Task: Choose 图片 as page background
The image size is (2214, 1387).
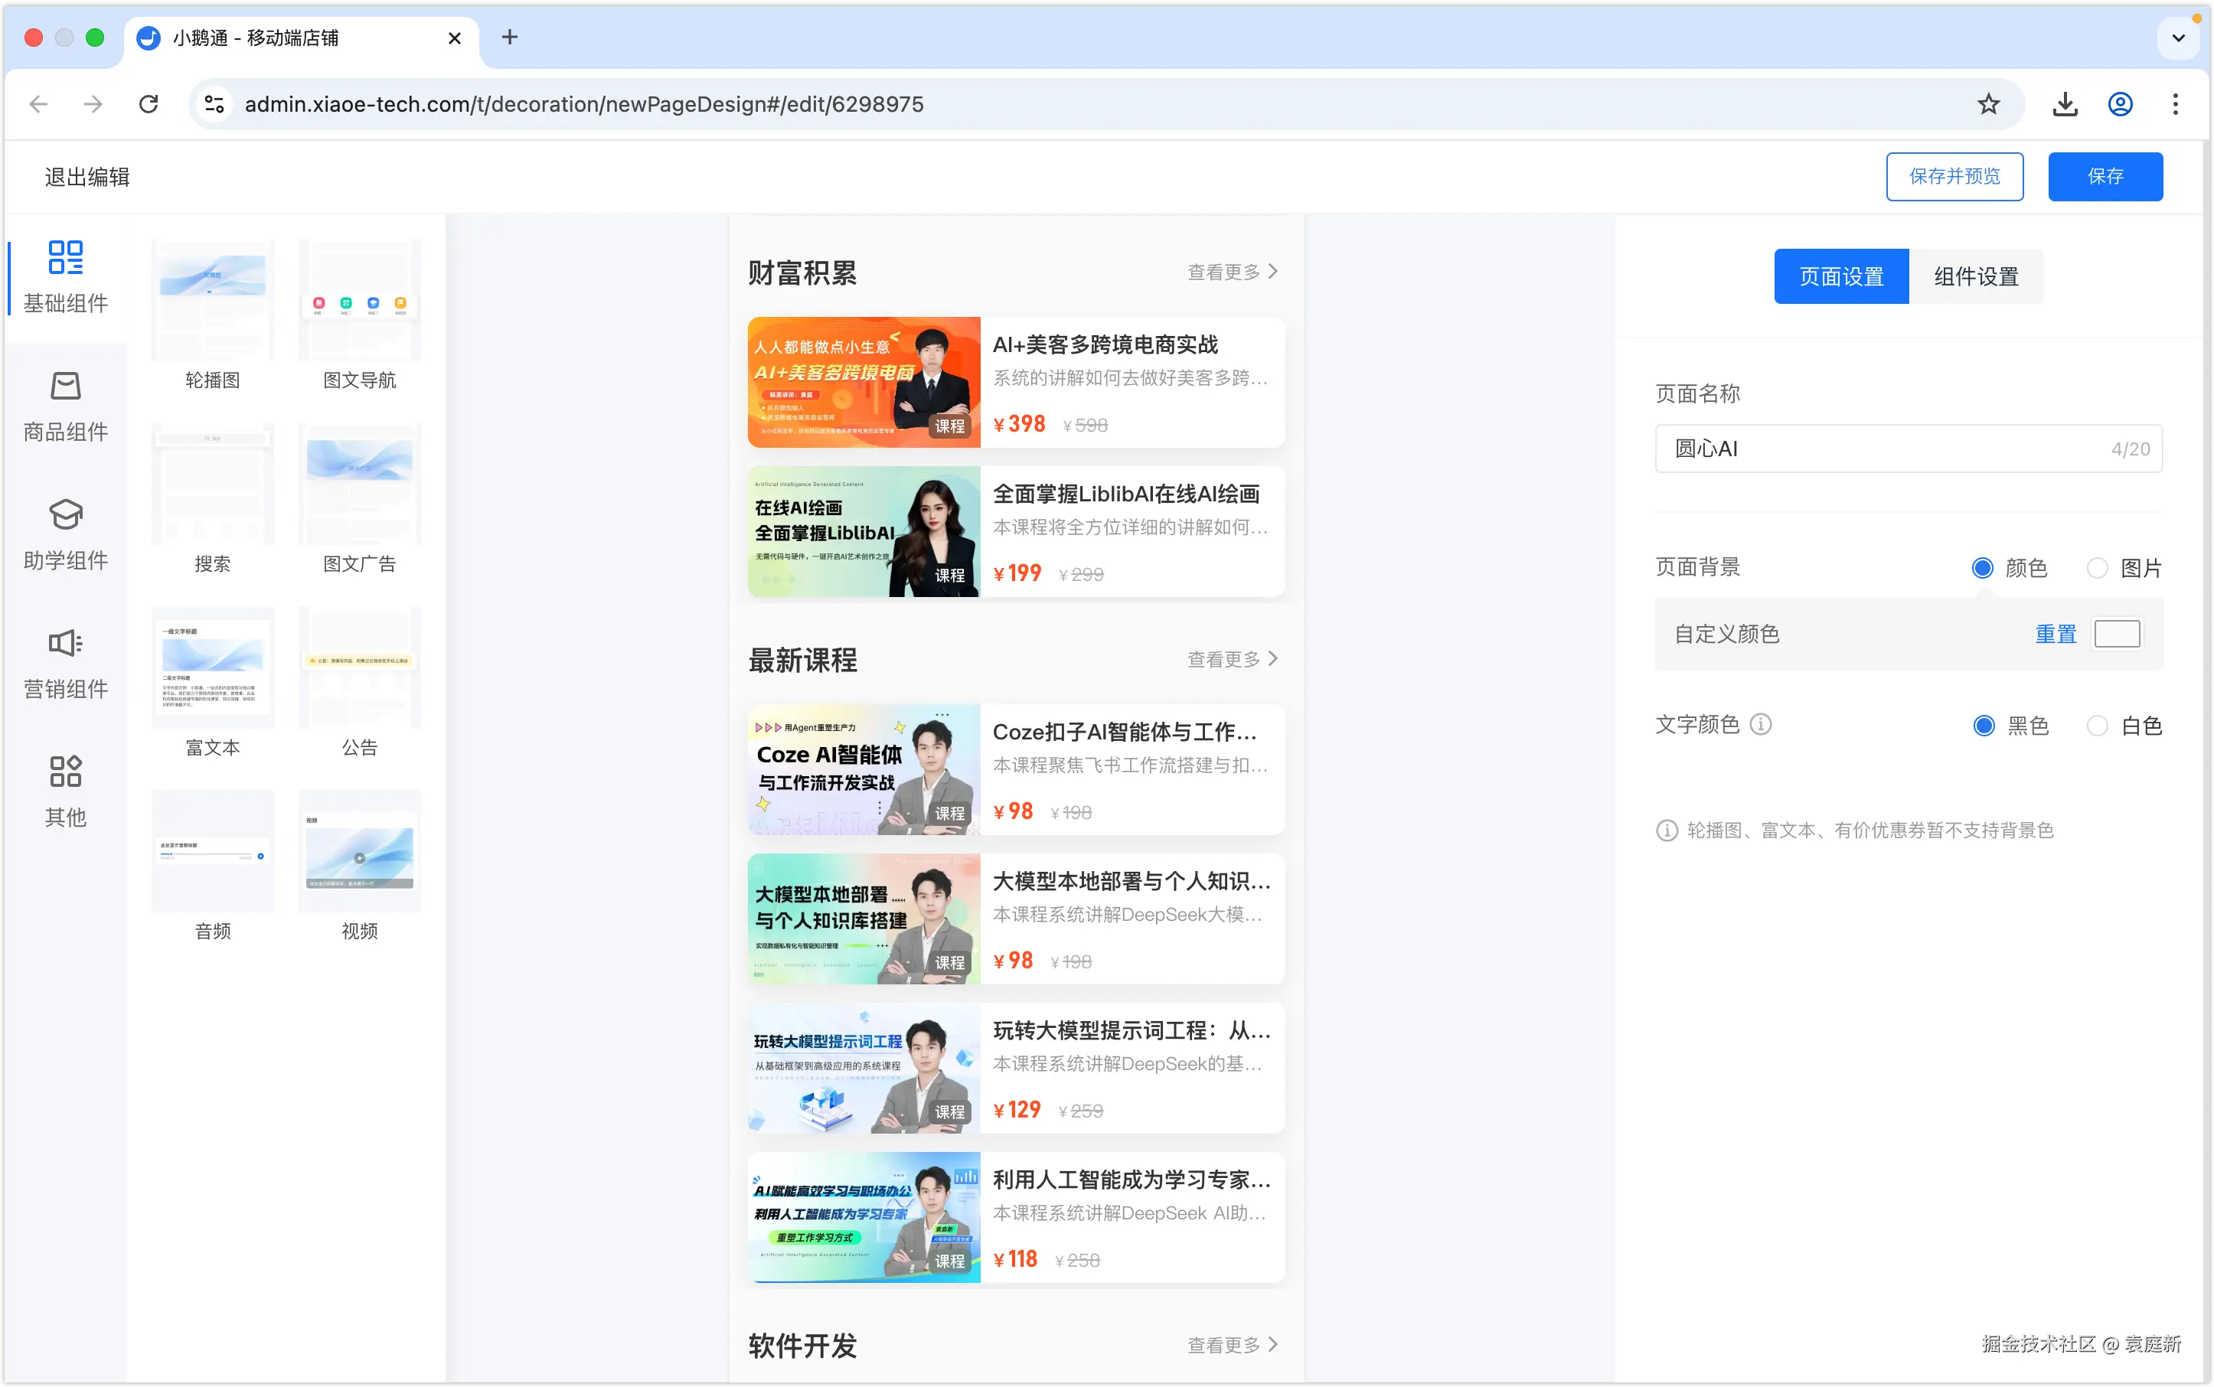Action: [2098, 568]
